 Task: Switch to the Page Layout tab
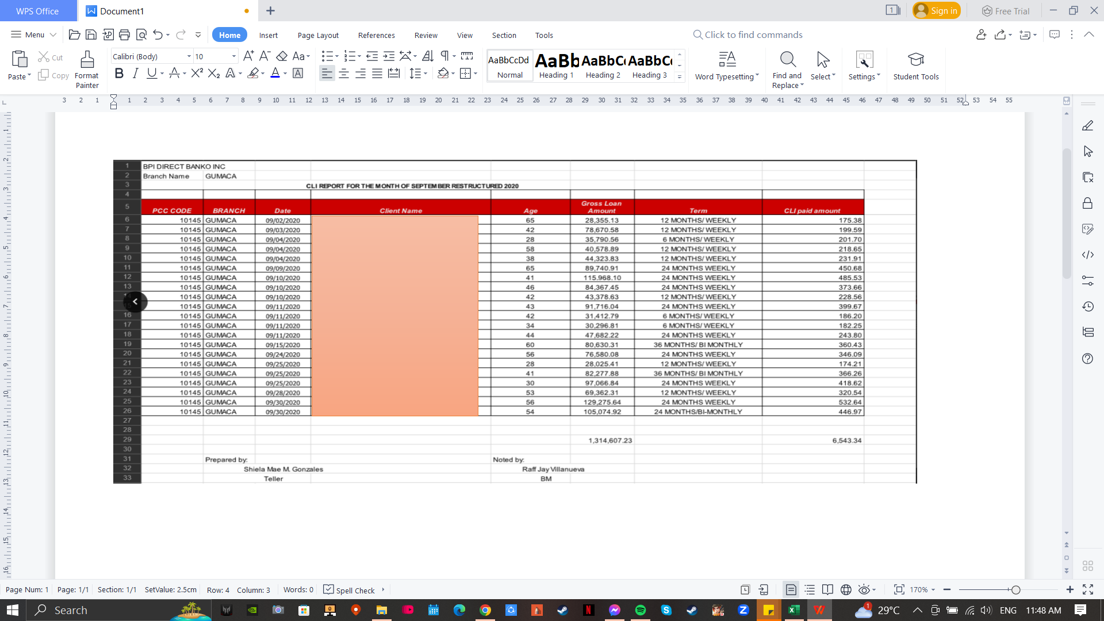pos(318,35)
